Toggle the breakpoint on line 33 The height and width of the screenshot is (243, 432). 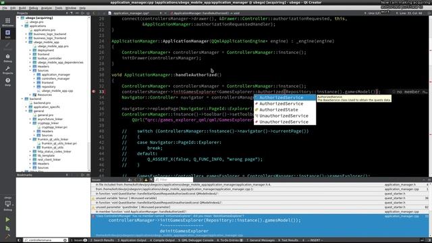tap(94, 92)
